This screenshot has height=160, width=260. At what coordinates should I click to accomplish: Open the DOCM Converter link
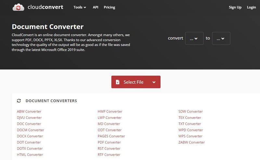[31, 130]
